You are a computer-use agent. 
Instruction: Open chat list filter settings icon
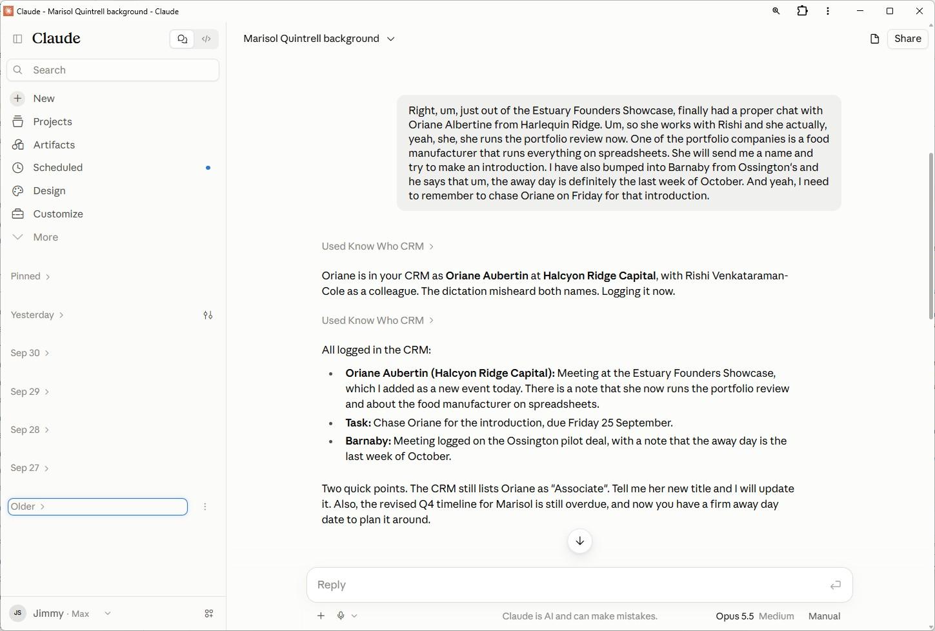tap(208, 315)
